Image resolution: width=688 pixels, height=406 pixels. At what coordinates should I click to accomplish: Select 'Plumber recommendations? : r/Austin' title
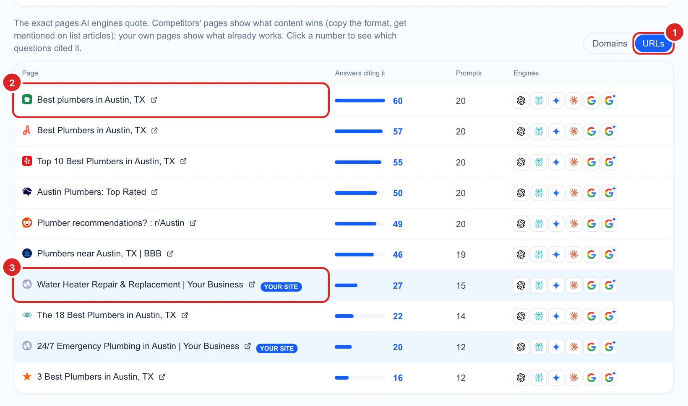tap(111, 223)
